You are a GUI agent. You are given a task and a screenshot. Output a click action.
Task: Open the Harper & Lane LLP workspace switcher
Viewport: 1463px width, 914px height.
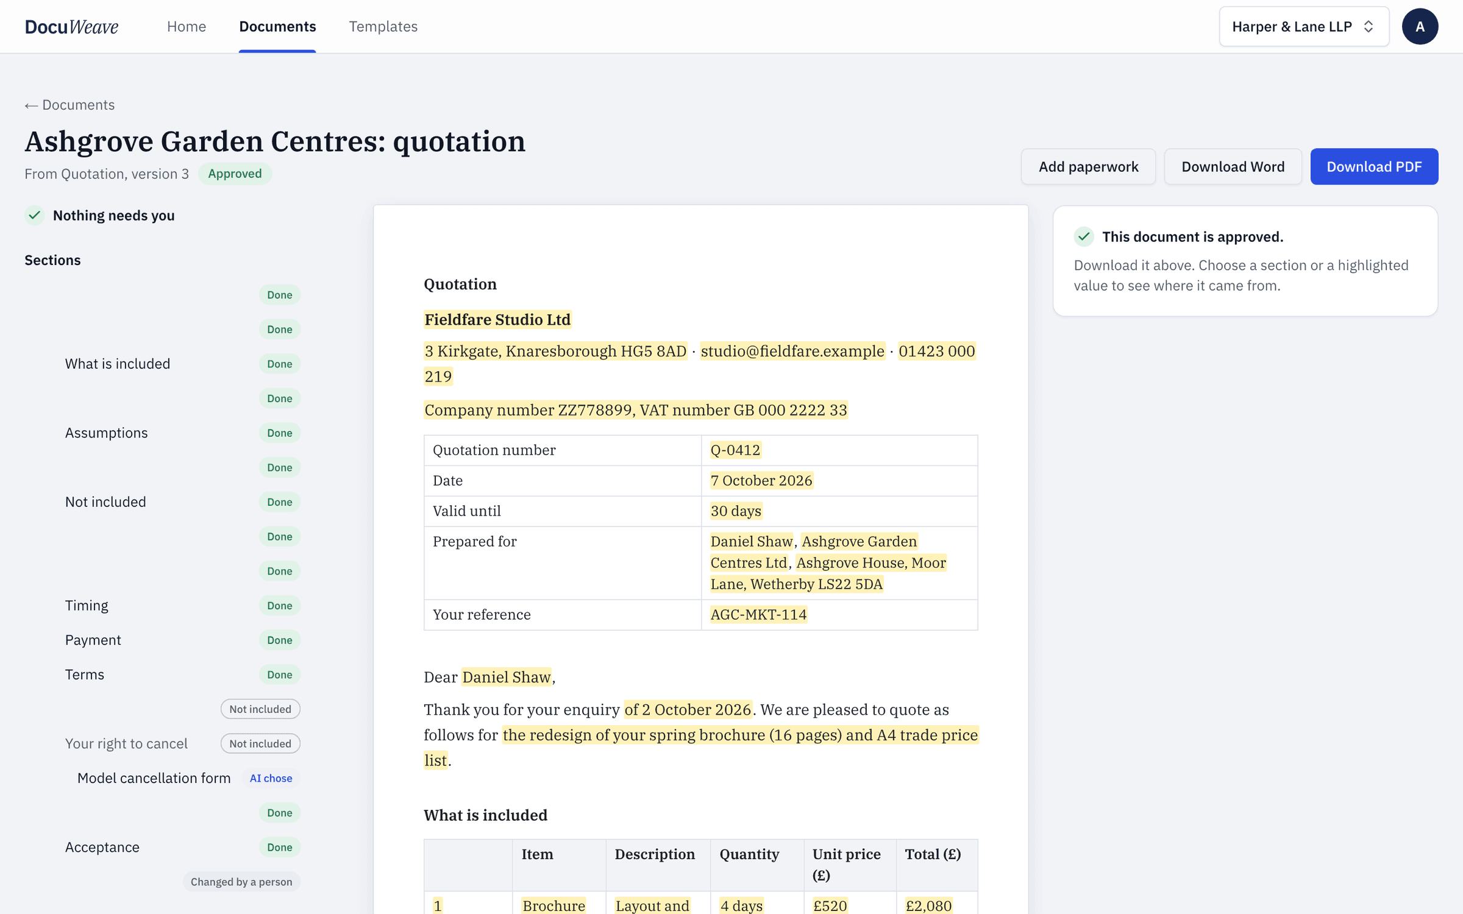[1303, 26]
